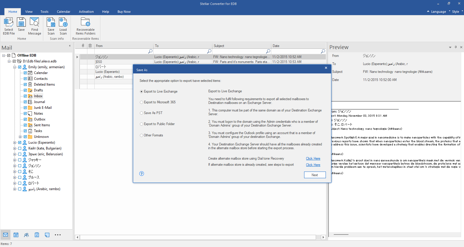Viewport: 464px width, 247px height.
Task: Open Recoverable Items Folders
Action: tap(86, 26)
